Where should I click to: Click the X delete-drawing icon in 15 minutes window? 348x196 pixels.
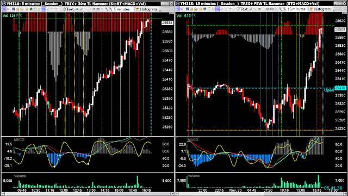276,9
